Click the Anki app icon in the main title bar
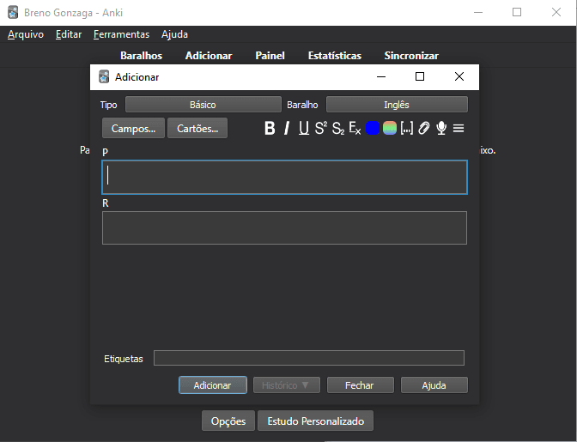The image size is (577, 442). [x=13, y=13]
